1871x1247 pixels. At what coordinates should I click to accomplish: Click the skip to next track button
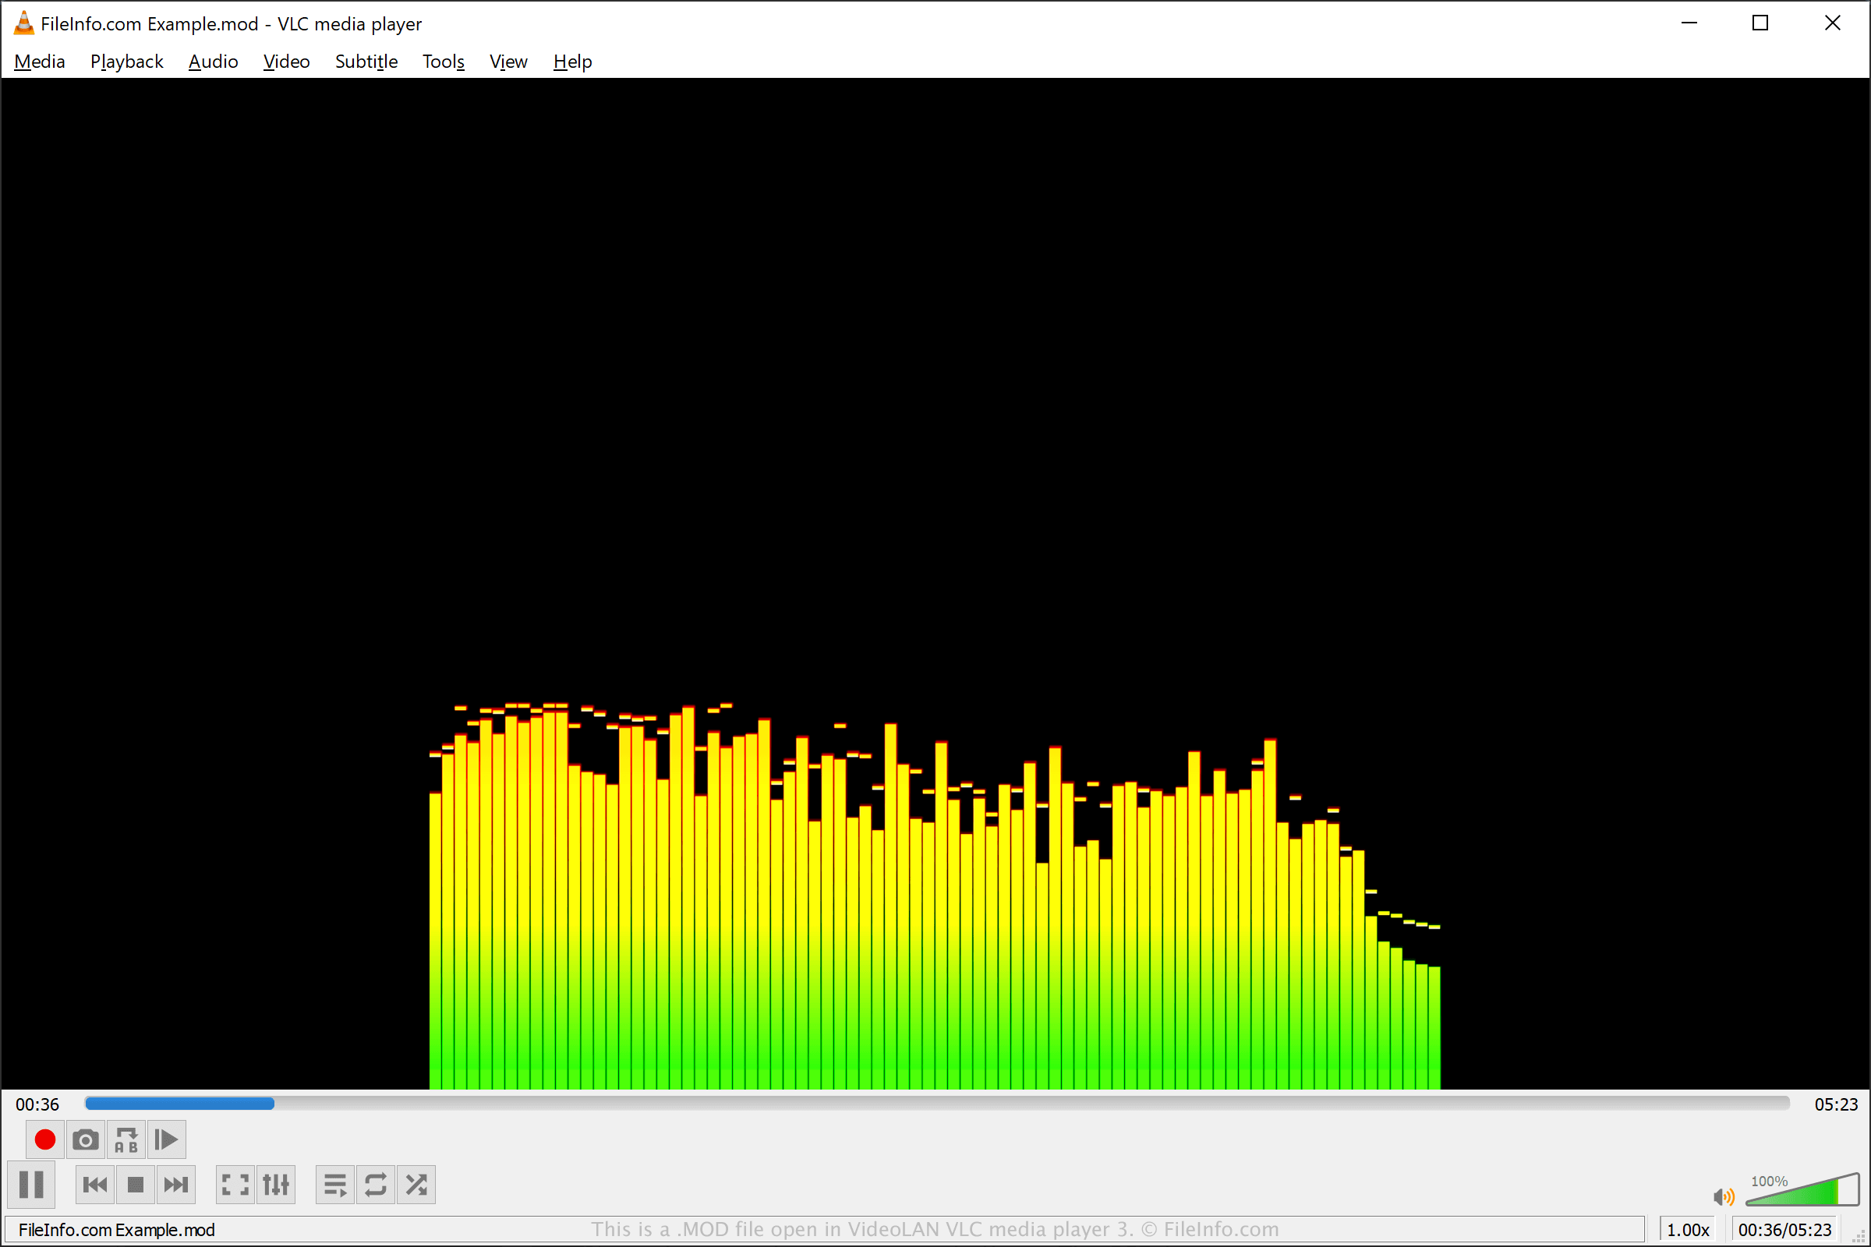pyautogui.click(x=175, y=1185)
